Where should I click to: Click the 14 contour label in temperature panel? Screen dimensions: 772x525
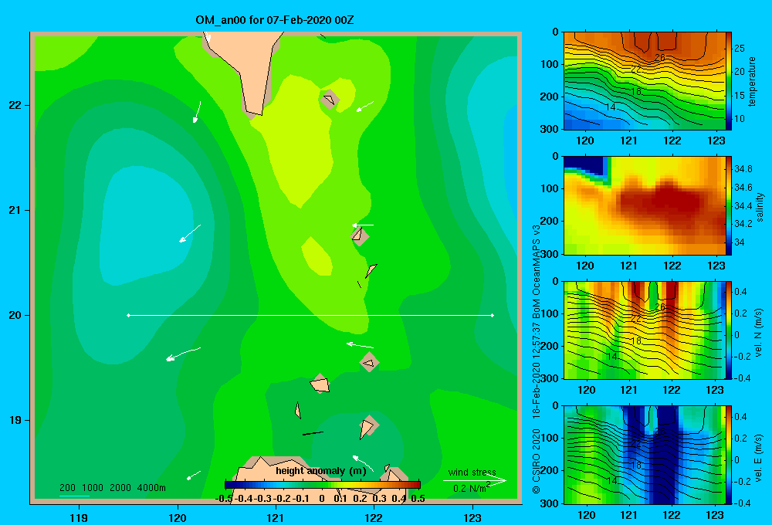(x=610, y=107)
